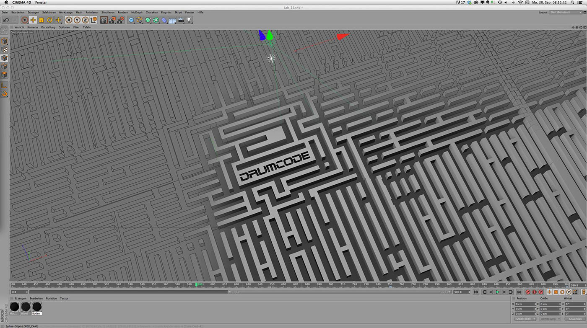Open the Floor environment icon
The height and width of the screenshot is (328, 587).
[x=172, y=20]
